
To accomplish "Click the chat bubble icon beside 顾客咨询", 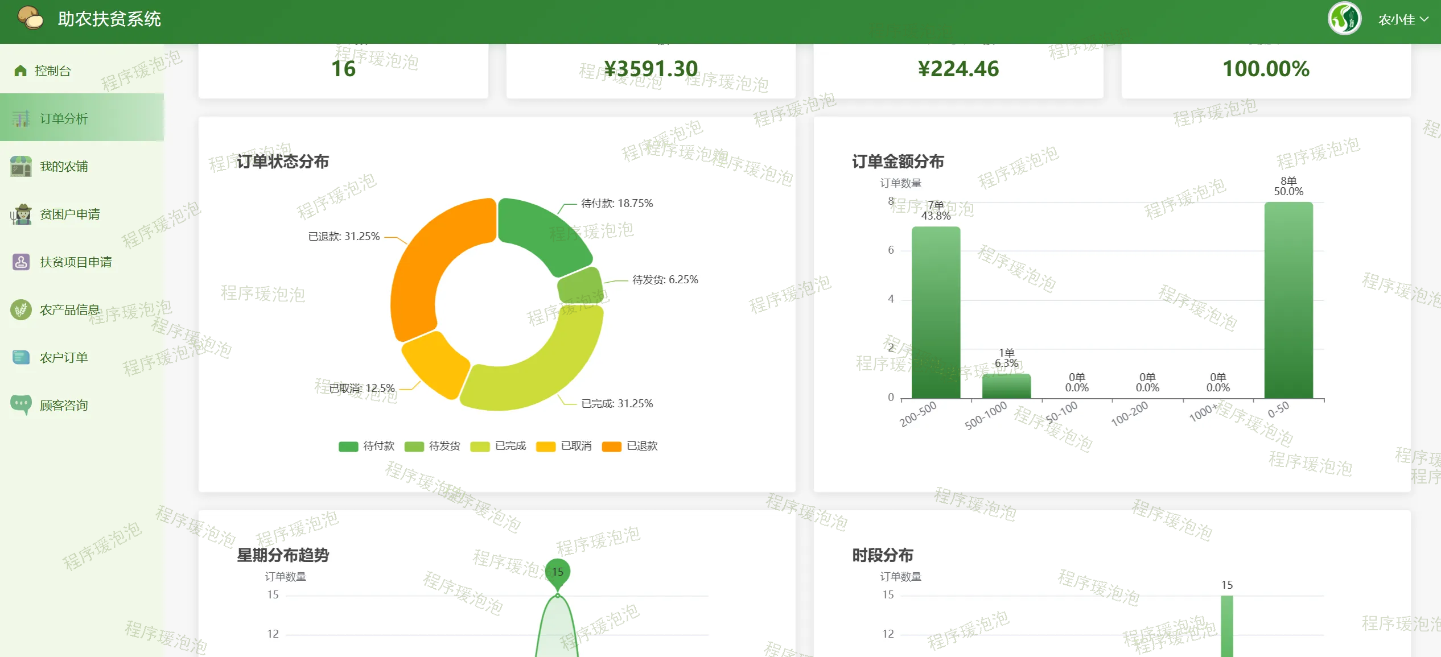I will pyautogui.click(x=21, y=404).
